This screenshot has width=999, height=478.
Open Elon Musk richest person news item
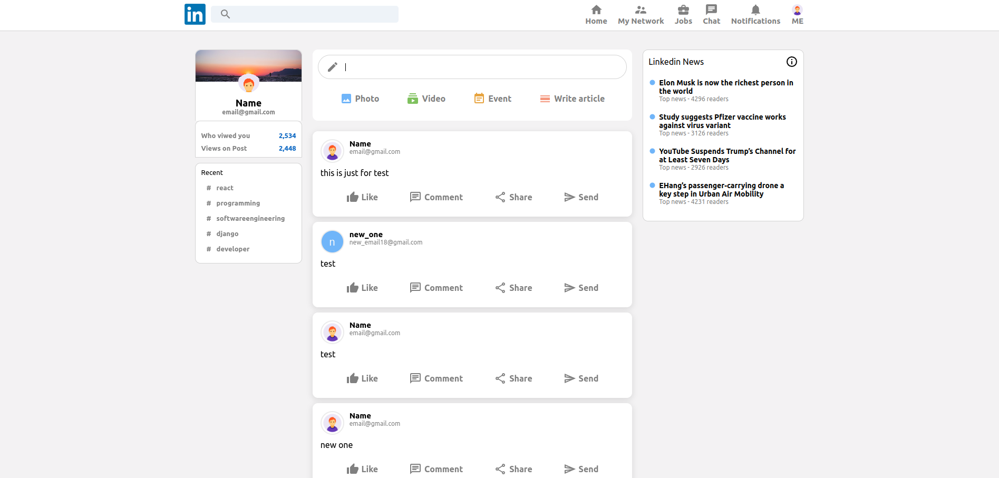[725, 87]
